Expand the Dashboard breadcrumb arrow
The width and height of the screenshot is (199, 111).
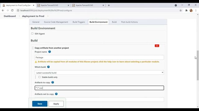point(19,16)
